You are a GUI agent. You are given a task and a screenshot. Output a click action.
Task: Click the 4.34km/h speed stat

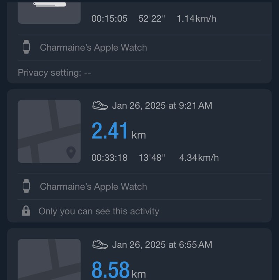click(x=199, y=158)
